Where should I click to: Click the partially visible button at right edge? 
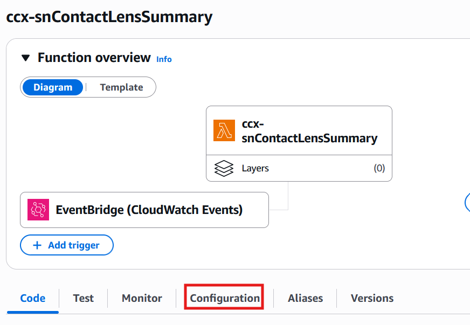pos(467,203)
